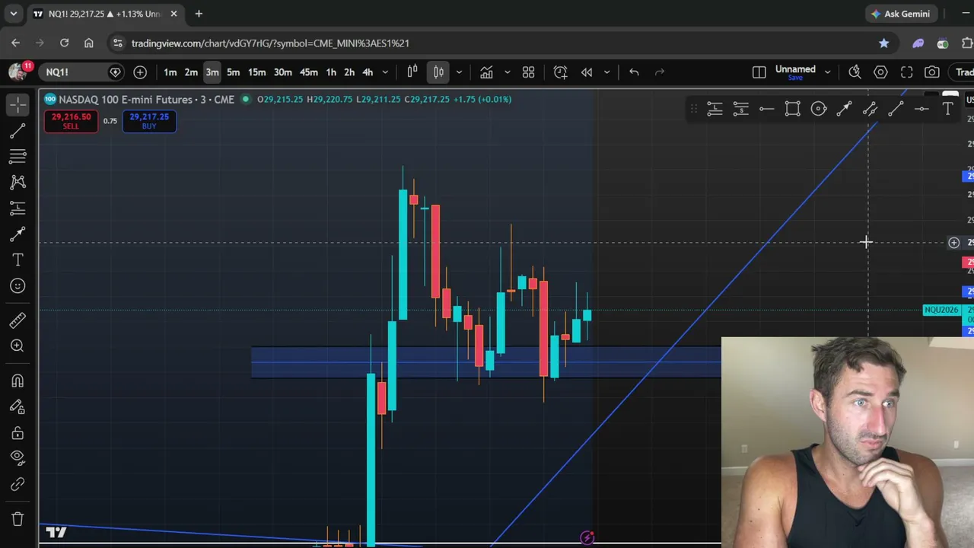Toggle the drawing sync link icon
Viewport: 974px width, 548px height.
coord(18,484)
